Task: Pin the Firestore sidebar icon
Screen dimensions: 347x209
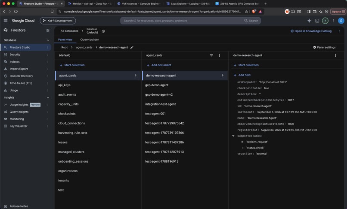Action: [x=48, y=30]
